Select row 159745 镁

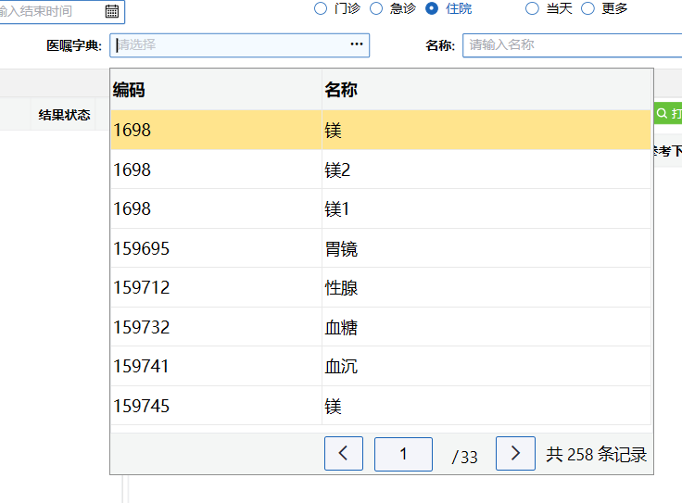[x=381, y=406]
